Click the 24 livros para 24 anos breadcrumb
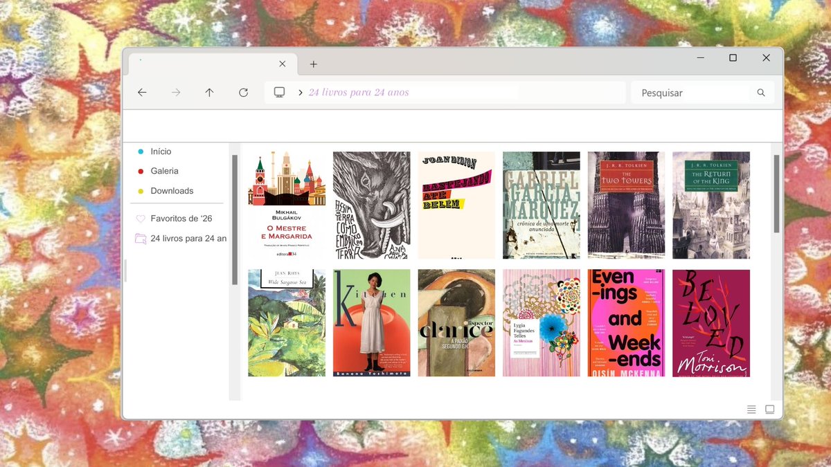The image size is (831, 467). pos(359,92)
